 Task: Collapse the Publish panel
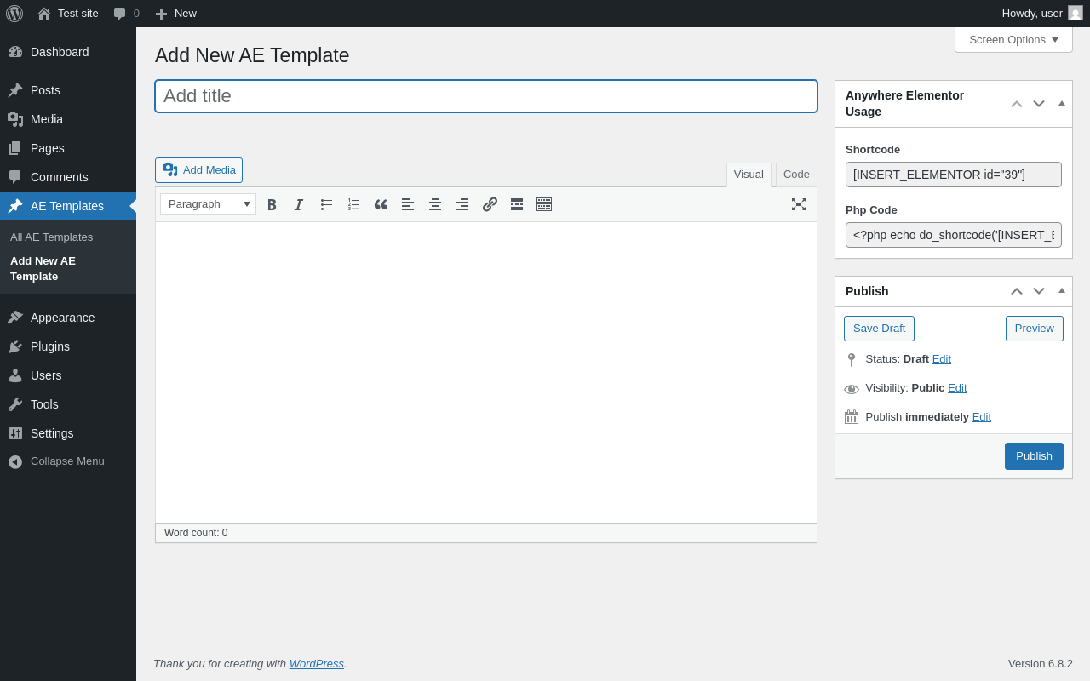[x=1062, y=291]
